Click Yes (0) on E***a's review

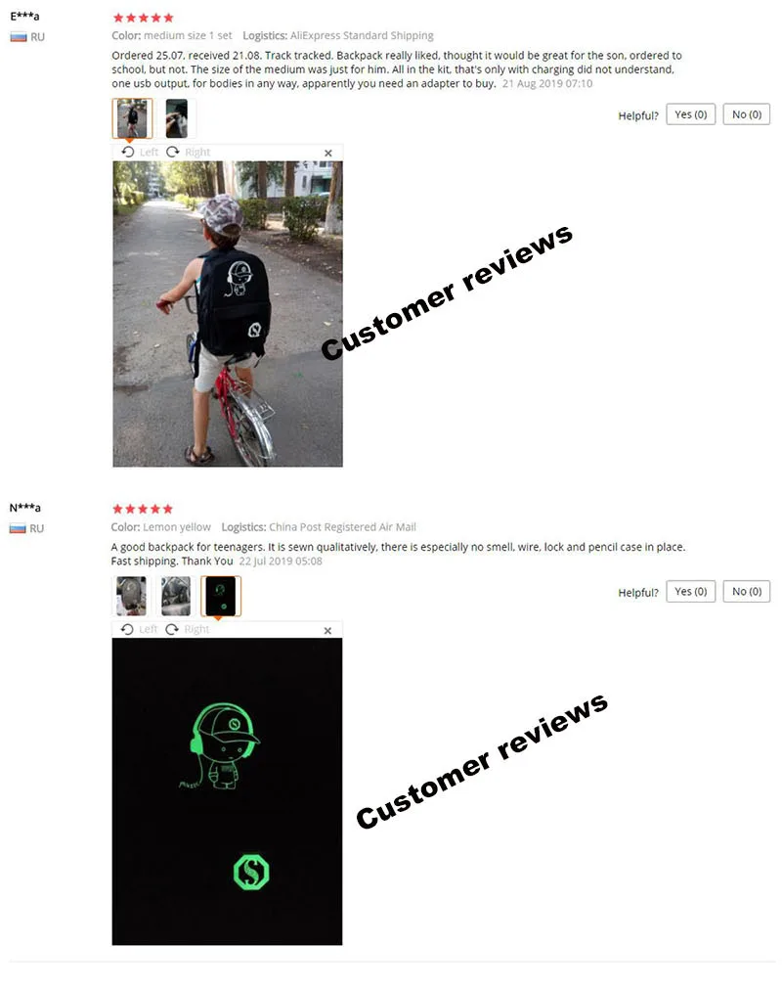[691, 114]
